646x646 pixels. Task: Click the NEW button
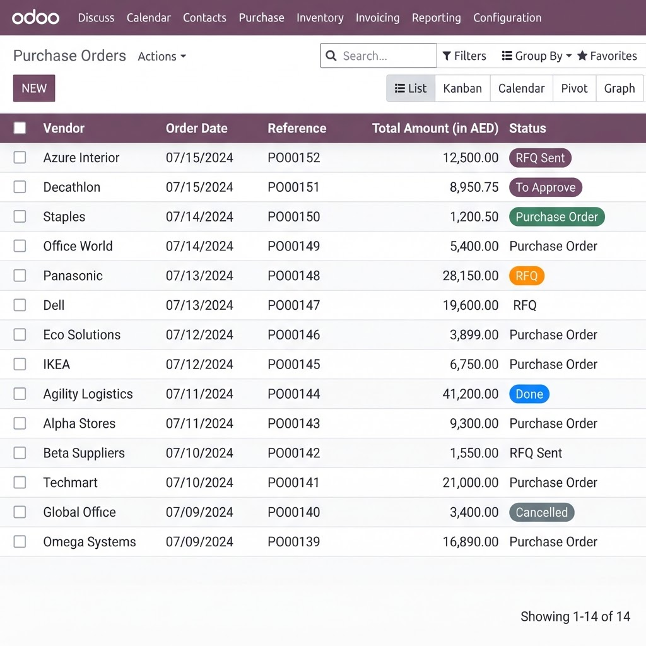(x=34, y=88)
